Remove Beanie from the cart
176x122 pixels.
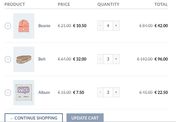pos(8,26)
